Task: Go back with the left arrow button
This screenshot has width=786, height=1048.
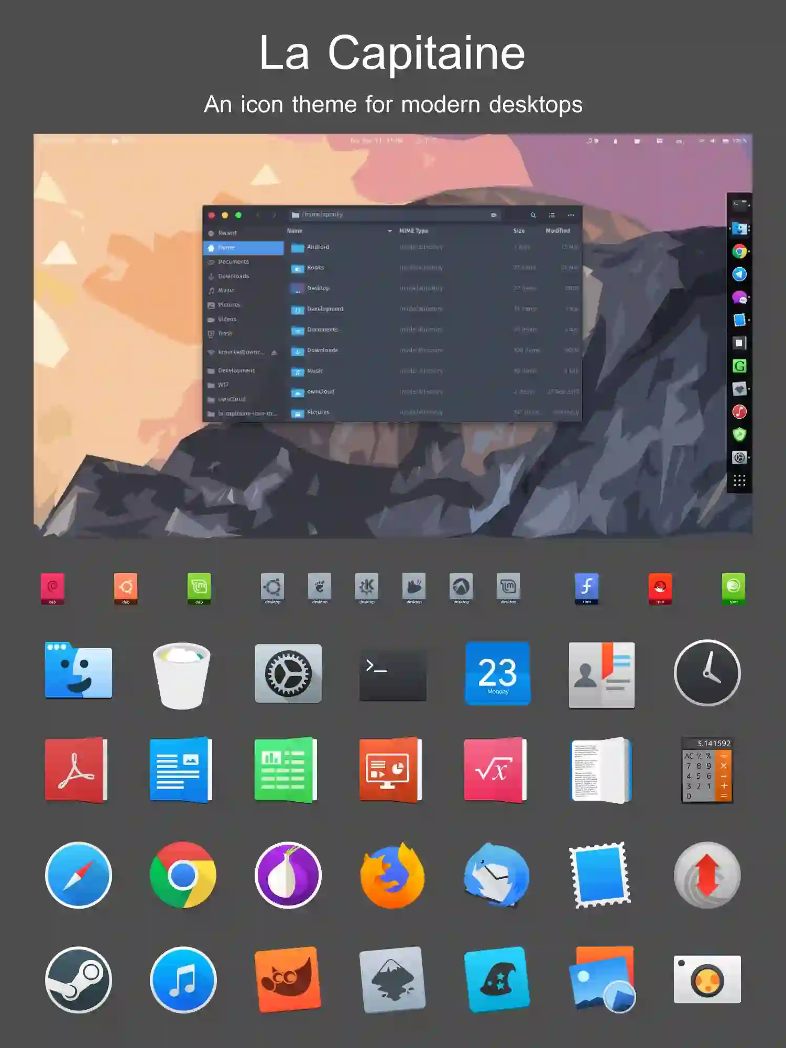Action: pyautogui.click(x=258, y=215)
